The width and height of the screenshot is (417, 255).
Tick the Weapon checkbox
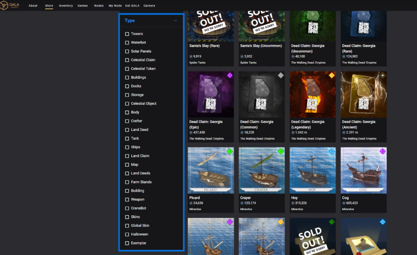(127, 199)
